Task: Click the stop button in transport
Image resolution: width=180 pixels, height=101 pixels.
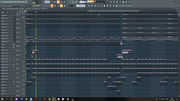Action: [x=40, y=2]
